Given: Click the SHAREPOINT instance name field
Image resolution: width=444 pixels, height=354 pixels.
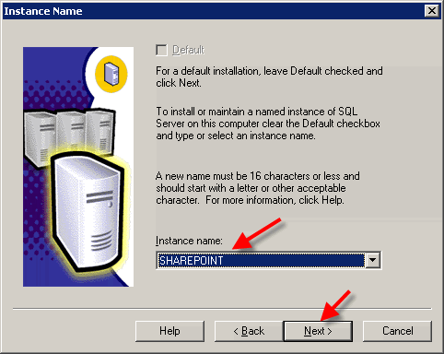Looking at the screenshot, I should point(261,260).
